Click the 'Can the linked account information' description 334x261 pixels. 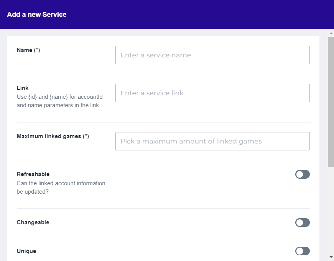click(61, 183)
